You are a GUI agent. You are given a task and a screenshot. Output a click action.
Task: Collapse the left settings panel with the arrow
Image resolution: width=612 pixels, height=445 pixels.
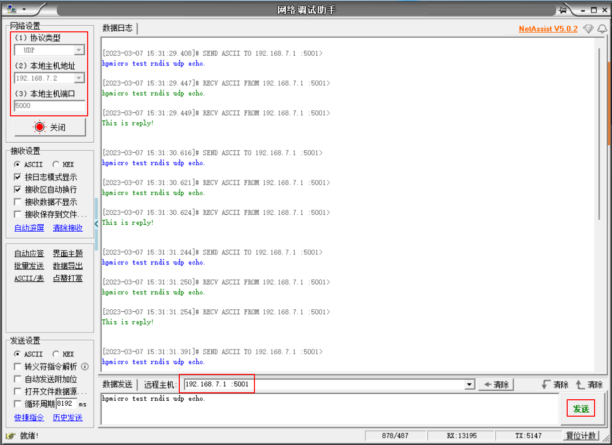click(x=97, y=224)
